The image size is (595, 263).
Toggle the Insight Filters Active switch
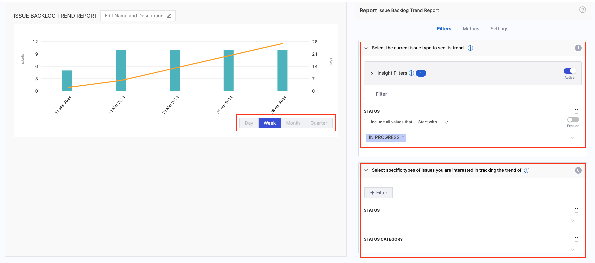point(569,71)
